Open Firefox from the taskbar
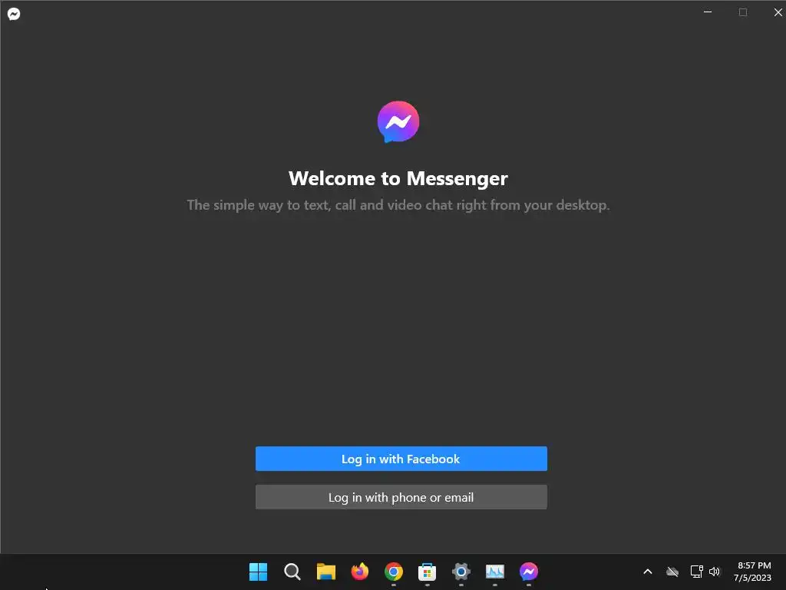786x590 pixels. 359,572
